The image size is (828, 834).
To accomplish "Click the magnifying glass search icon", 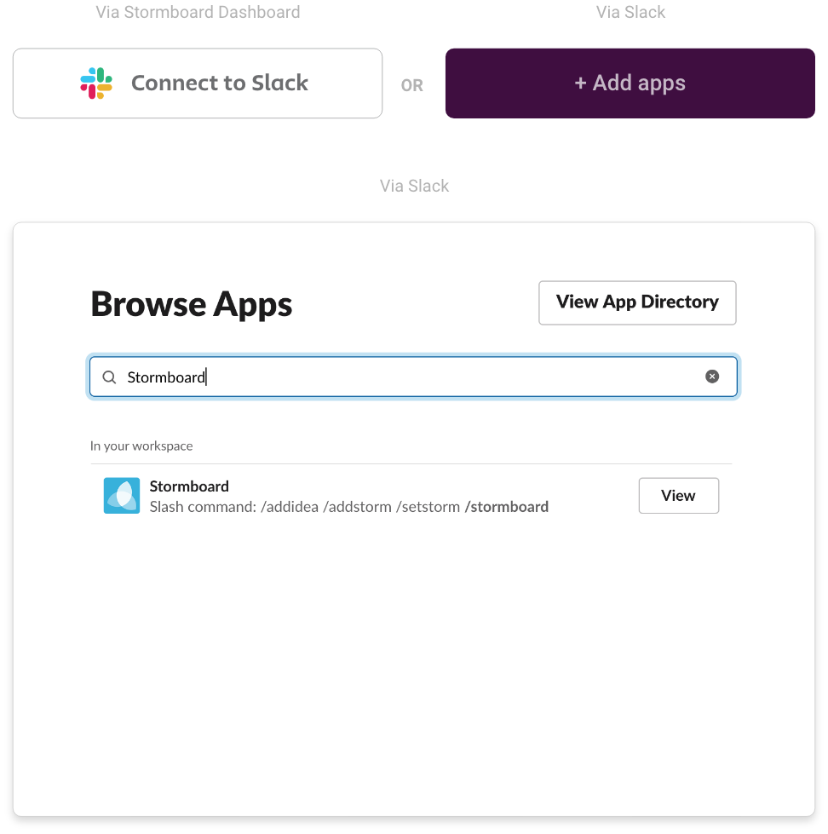I will pos(110,377).
